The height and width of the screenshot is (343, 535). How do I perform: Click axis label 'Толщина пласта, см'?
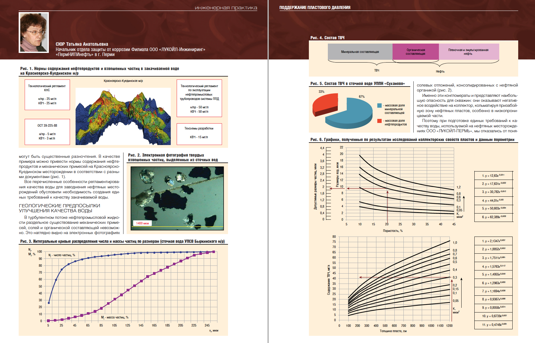(x=393, y=331)
